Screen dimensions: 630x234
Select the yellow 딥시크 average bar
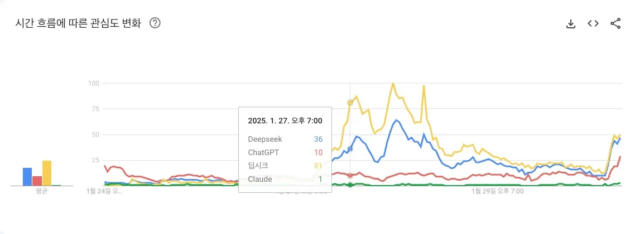(47, 173)
